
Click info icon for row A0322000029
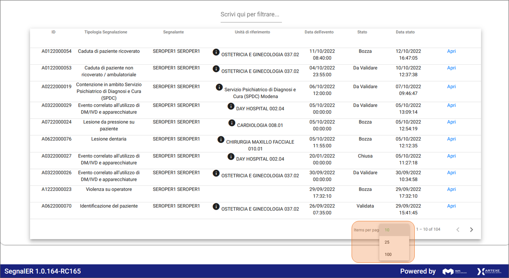(x=231, y=106)
